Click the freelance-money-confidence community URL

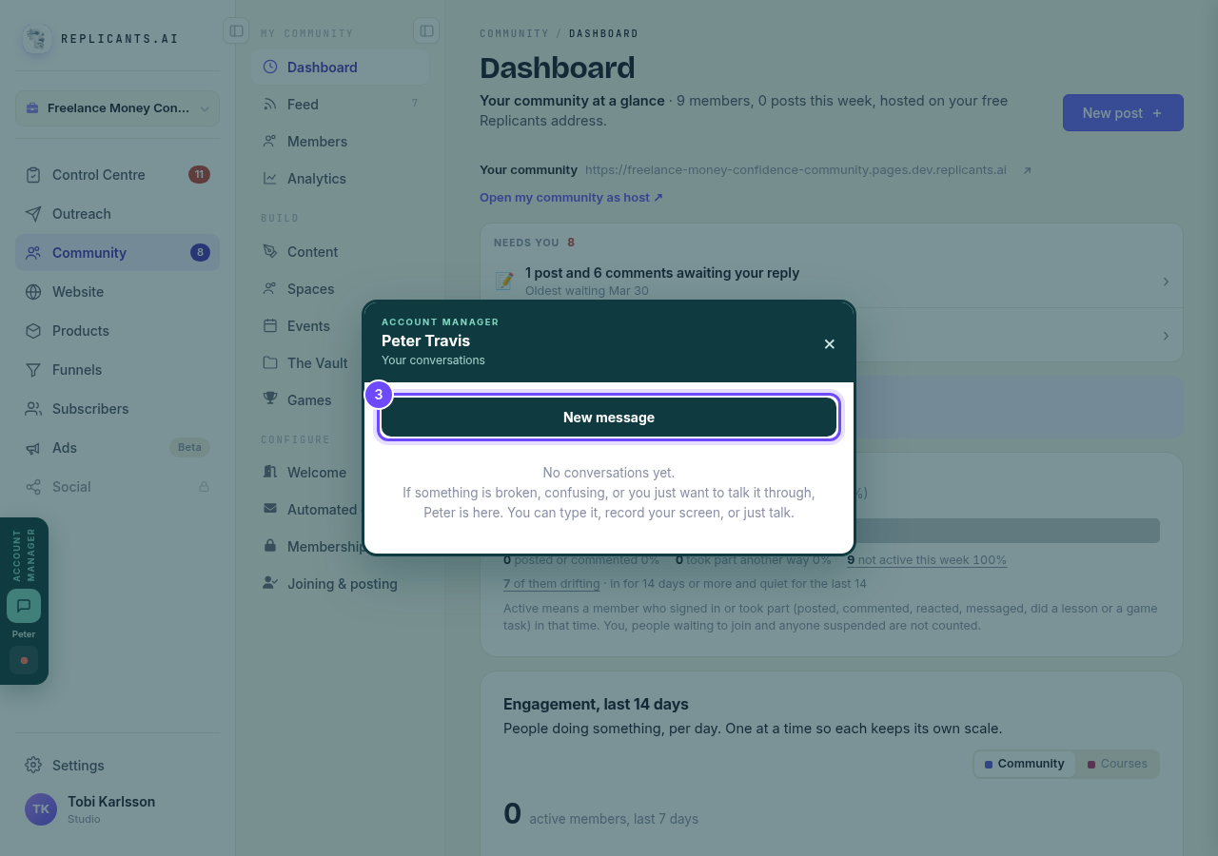[x=796, y=170]
